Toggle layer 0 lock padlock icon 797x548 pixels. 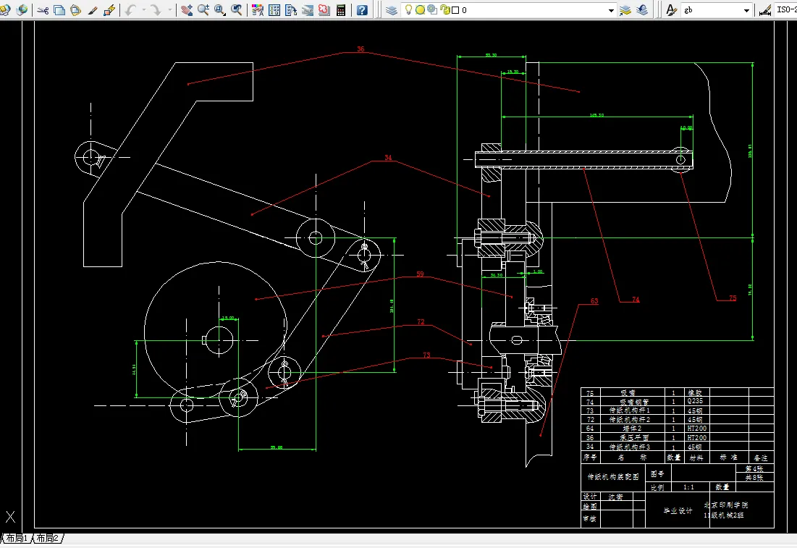[x=444, y=9]
